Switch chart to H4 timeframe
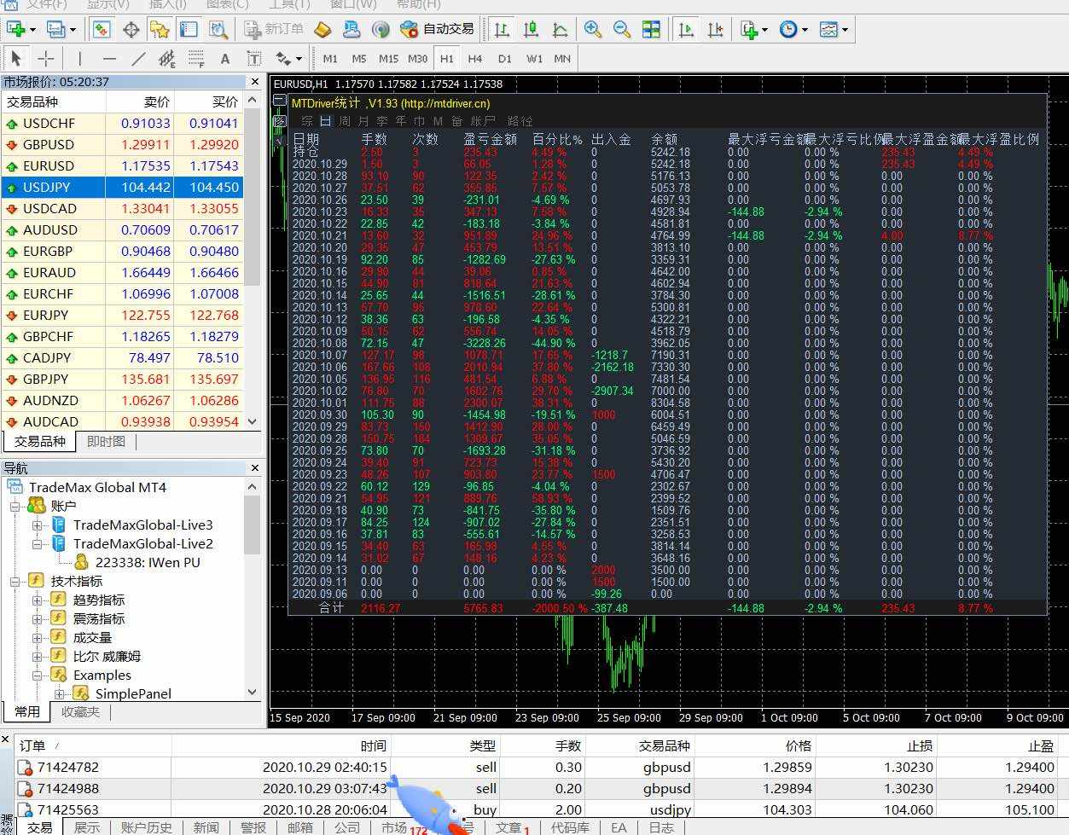This screenshot has width=1069, height=835. click(475, 59)
